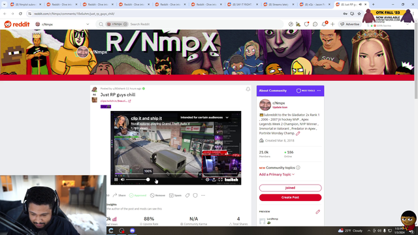Viewport: 418px width, 235px height.
Task: Open the clips.twitch.tv link of the post
Action: pyautogui.click(x=116, y=101)
